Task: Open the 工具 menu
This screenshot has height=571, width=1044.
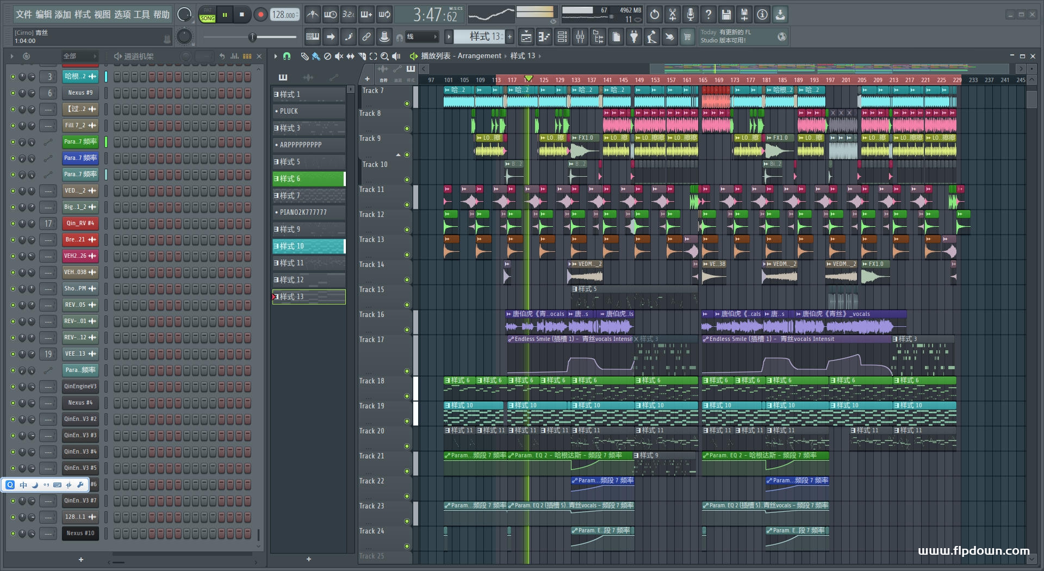Action: (x=141, y=15)
